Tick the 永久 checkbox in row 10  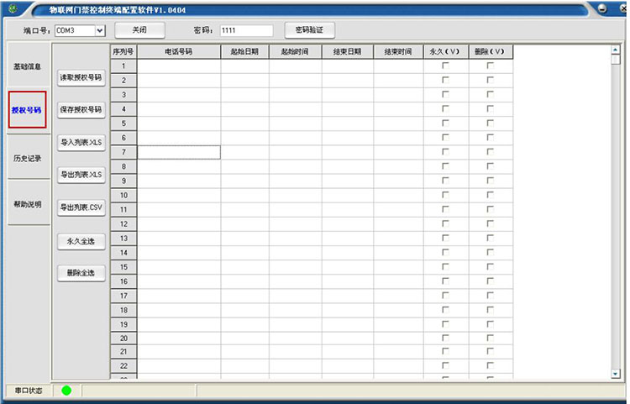tap(445, 195)
